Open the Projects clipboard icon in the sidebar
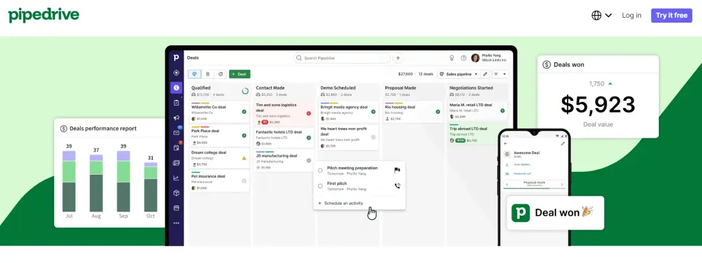Image resolution: width=702 pixels, height=263 pixels. [x=176, y=103]
